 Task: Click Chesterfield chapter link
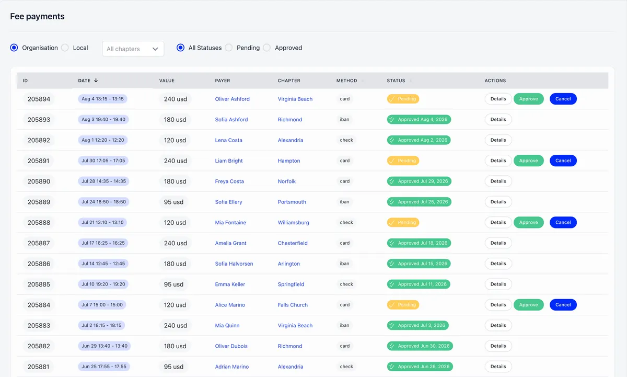[293, 243]
